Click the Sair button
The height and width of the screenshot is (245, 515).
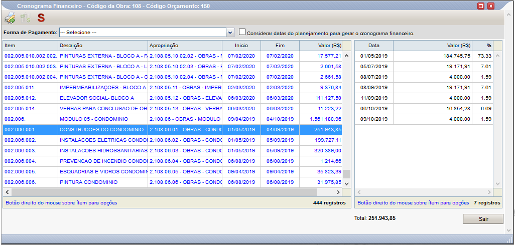[483, 219]
